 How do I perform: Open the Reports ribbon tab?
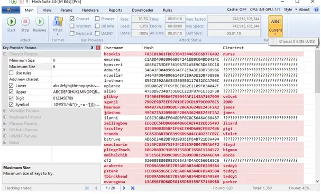tap(115, 10)
